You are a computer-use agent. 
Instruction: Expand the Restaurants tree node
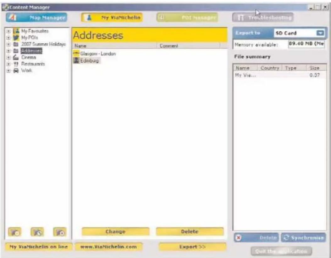pyautogui.click(x=8, y=64)
